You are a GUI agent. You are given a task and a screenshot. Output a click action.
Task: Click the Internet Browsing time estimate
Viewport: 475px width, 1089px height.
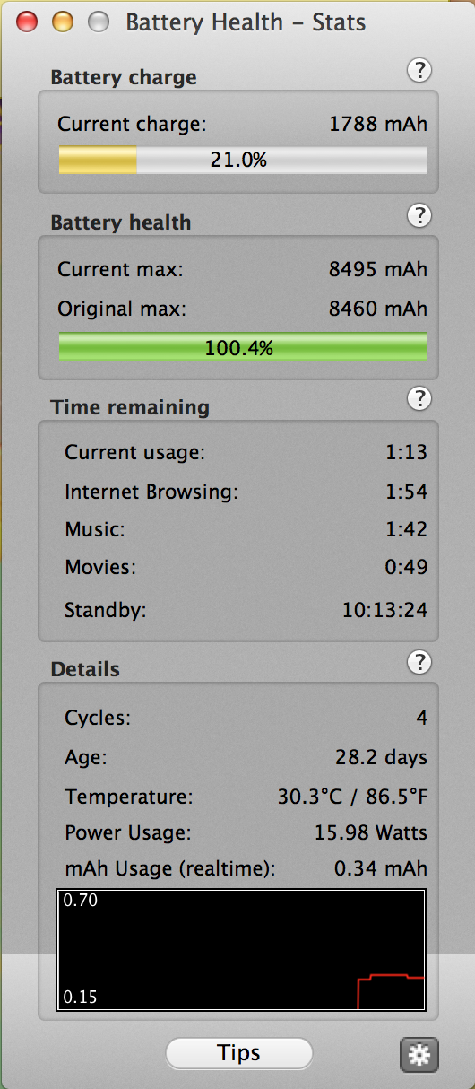(x=406, y=492)
